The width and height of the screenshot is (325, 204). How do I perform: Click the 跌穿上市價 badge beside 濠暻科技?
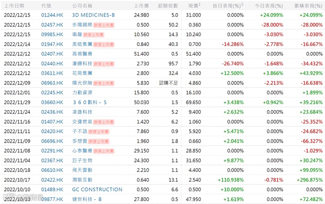pyautogui.click(x=104, y=64)
